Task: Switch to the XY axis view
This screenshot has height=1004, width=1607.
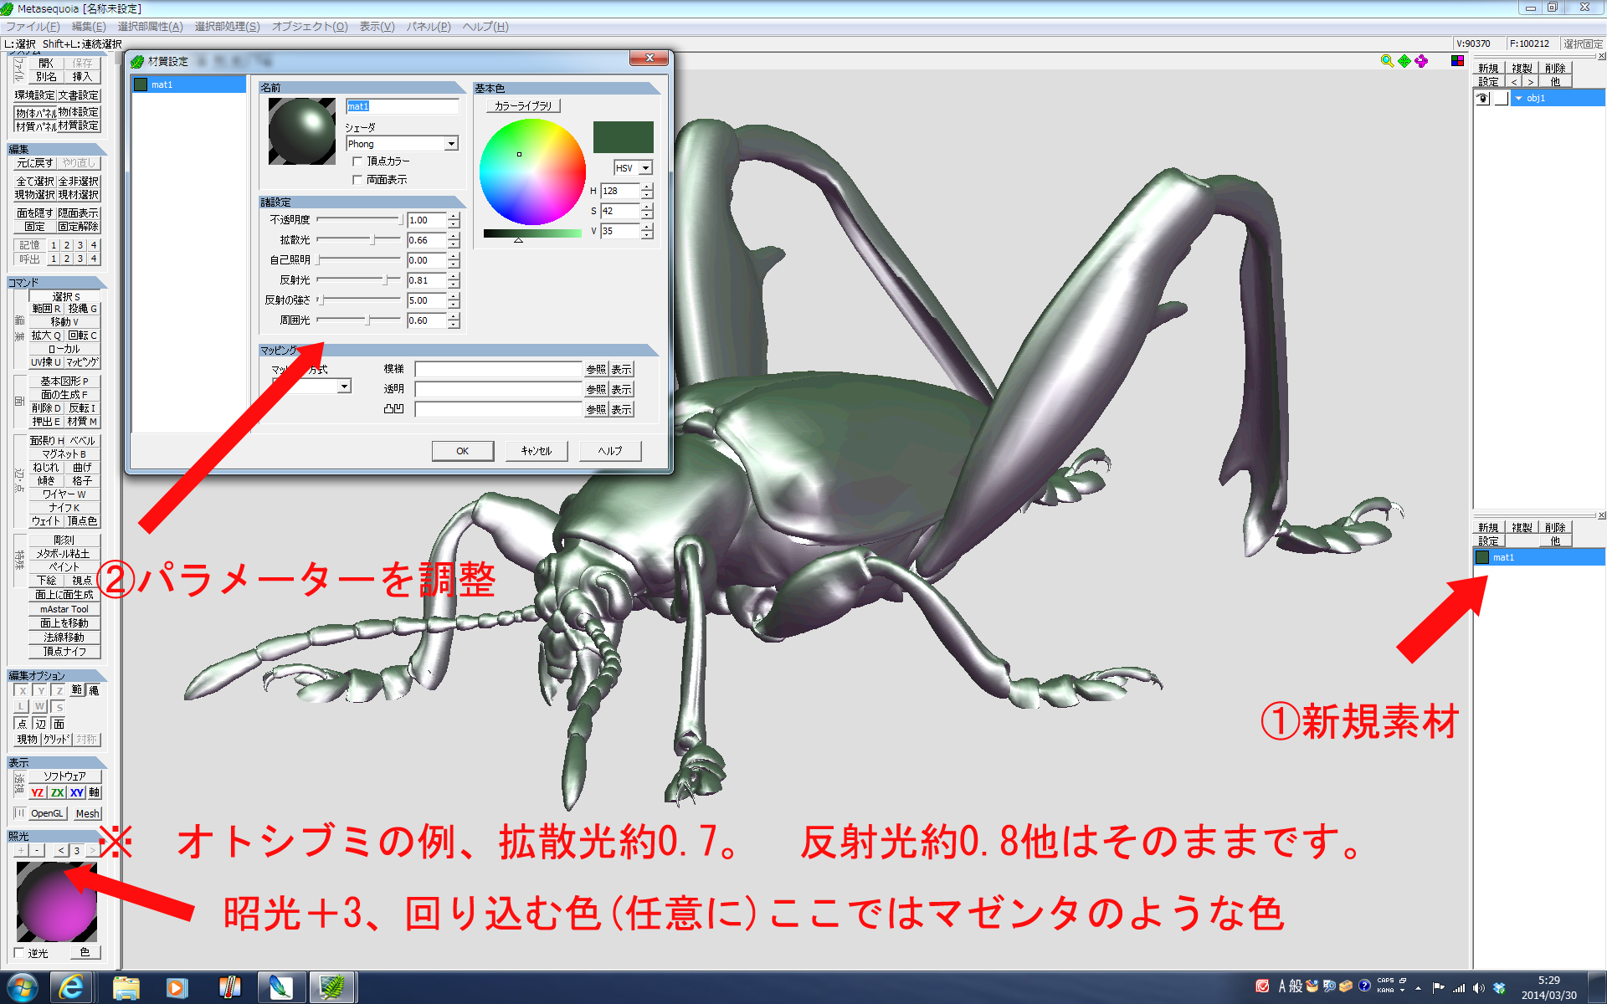Action: click(x=76, y=792)
